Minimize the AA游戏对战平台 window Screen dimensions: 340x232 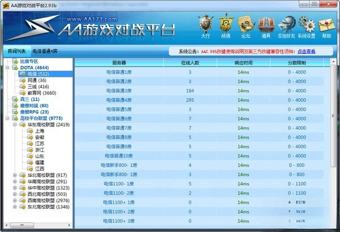coord(304,4)
